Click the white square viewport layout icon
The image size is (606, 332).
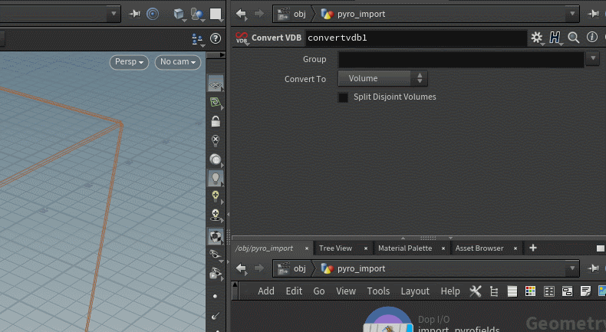click(216, 14)
